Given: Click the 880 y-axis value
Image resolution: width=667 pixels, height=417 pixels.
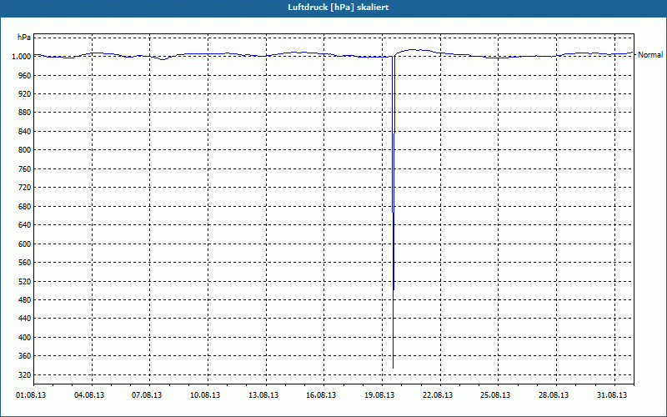Looking at the screenshot, I should [24, 113].
